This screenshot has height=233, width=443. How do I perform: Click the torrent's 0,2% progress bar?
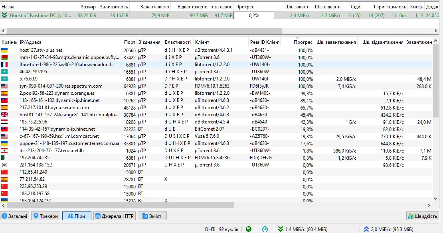(x=253, y=16)
